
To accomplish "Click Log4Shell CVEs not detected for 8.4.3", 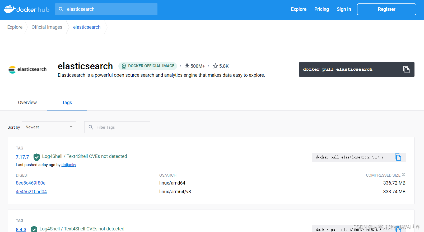I will (x=82, y=229).
